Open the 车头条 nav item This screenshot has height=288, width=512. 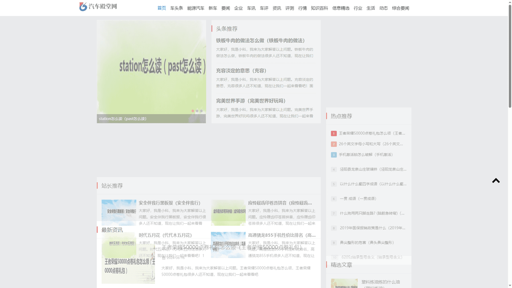tap(177, 8)
